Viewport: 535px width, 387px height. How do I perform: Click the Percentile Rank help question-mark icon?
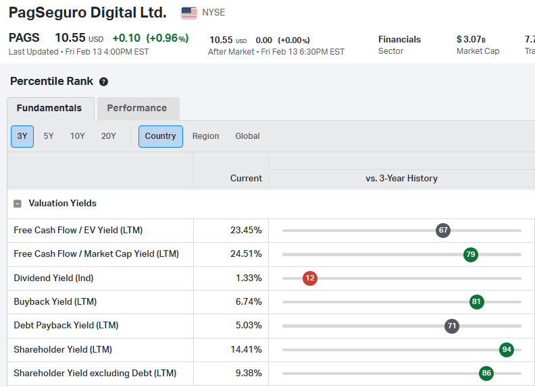[103, 82]
